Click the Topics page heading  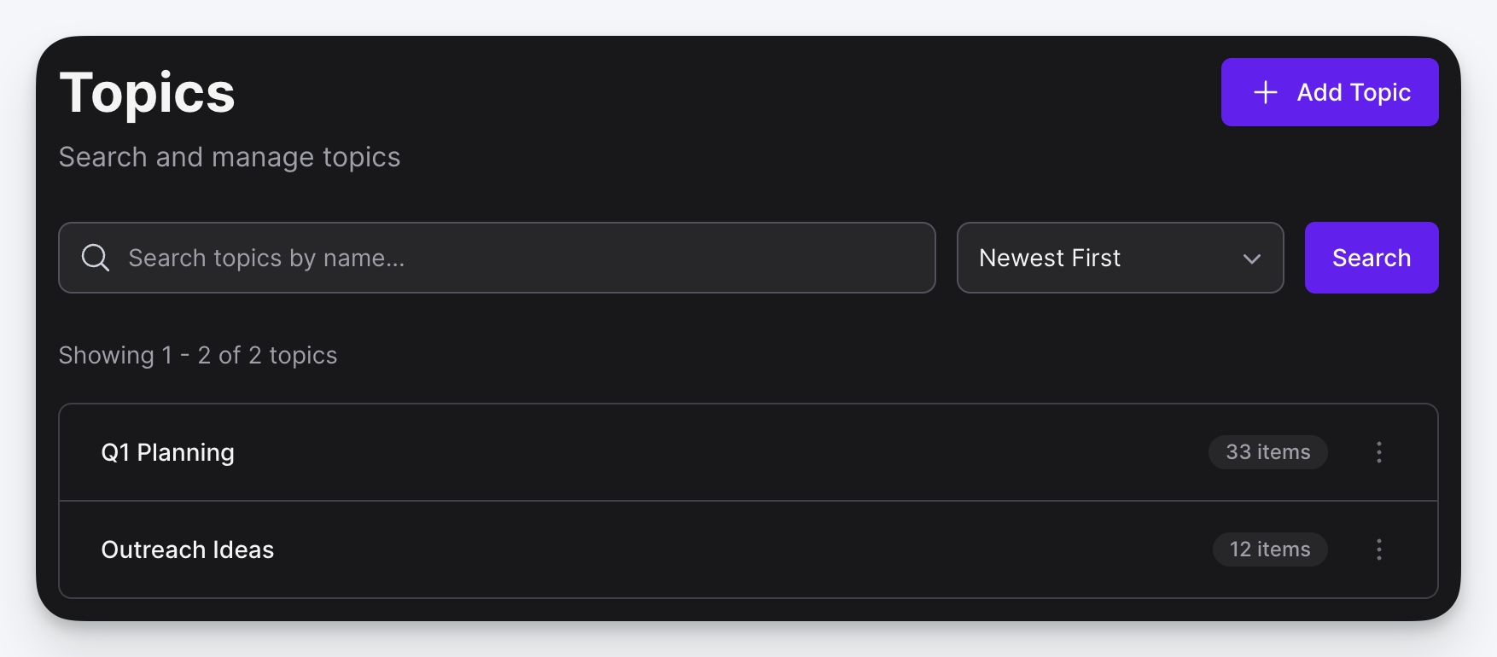point(147,93)
